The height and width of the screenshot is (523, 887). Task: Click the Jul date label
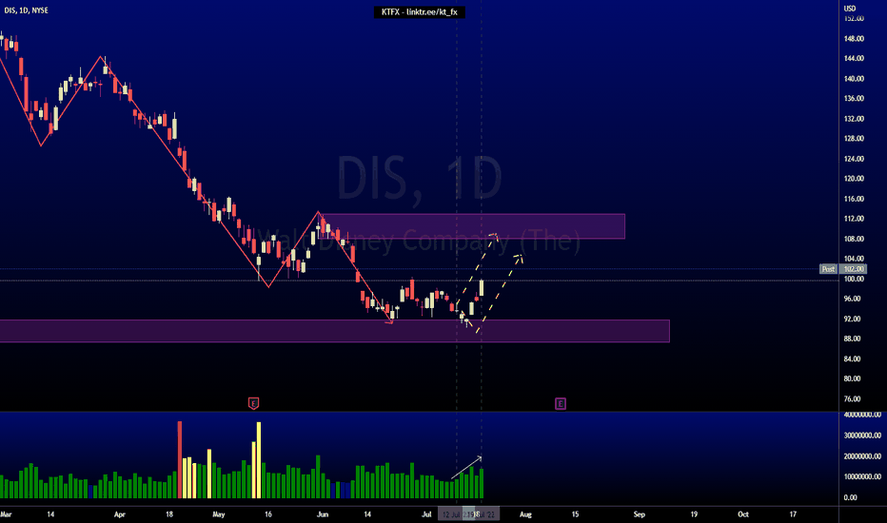[426, 514]
